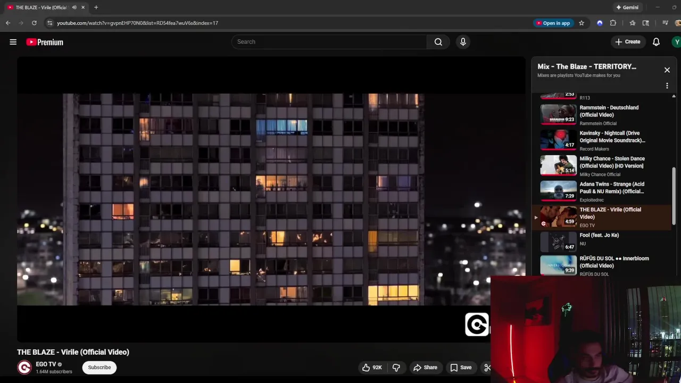Open the blue circular extension icon
The width and height of the screenshot is (681, 383).
coord(600,23)
